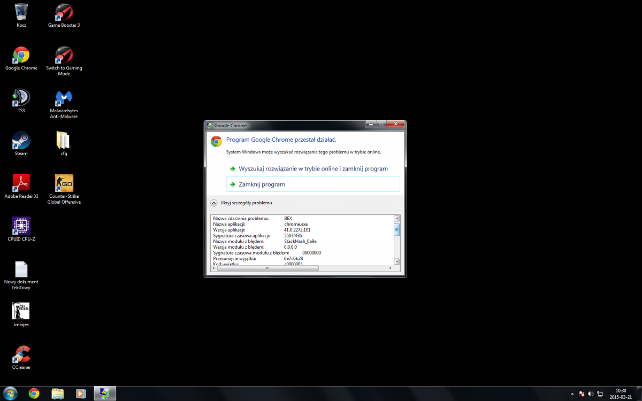Click Nazwa zdarzenia problemu label
The image size is (642, 401).
pos(240,218)
